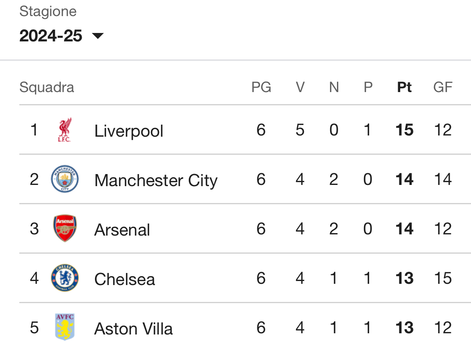The image size is (471, 359).
Task: Open the 2024-25 season dropdown
Action: click(x=62, y=36)
